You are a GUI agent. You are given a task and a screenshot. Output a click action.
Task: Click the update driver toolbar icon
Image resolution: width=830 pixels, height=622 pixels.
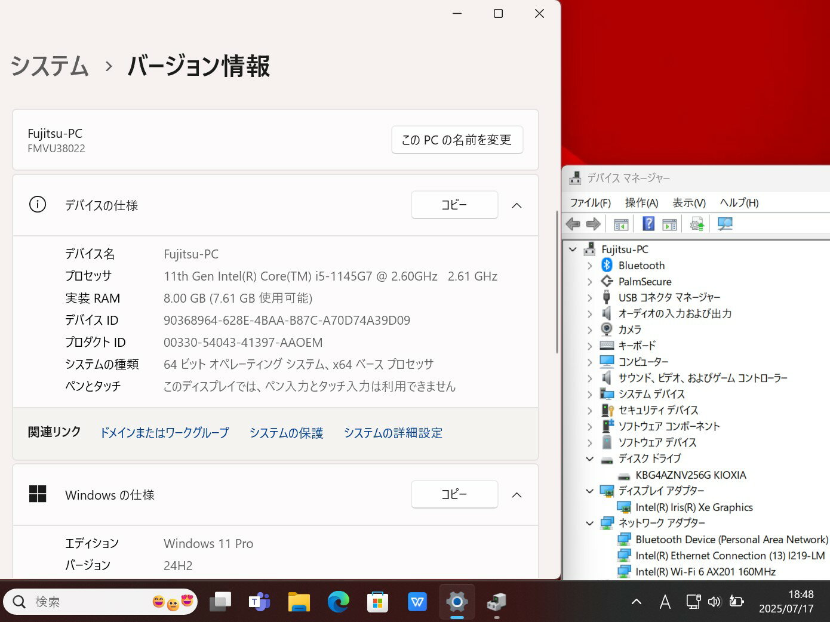[x=697, y=224]
